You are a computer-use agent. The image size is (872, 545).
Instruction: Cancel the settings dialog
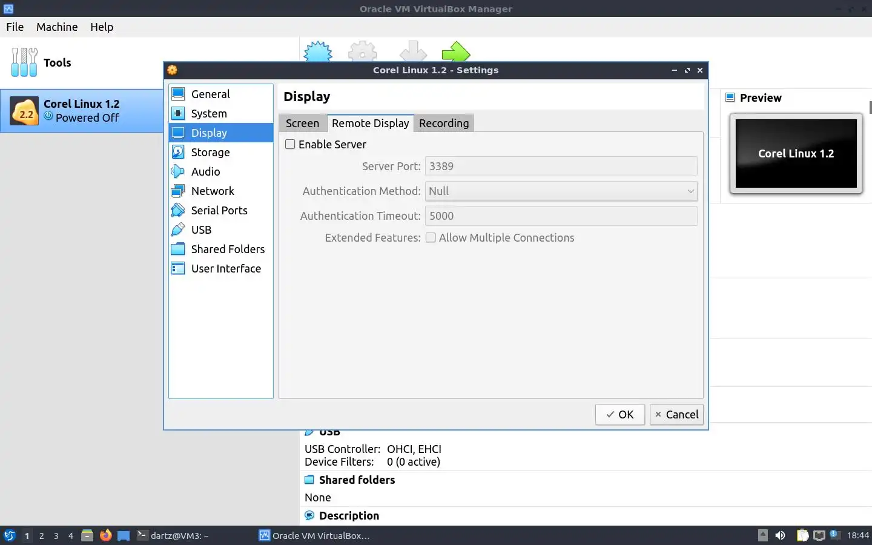(x=676, y=414)
